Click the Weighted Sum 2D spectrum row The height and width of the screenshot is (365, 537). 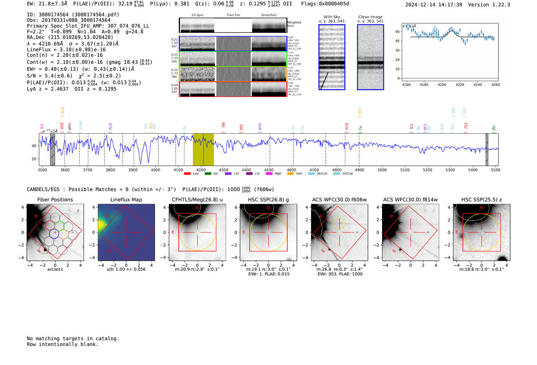pyautogui.click(x=233, y=25)
